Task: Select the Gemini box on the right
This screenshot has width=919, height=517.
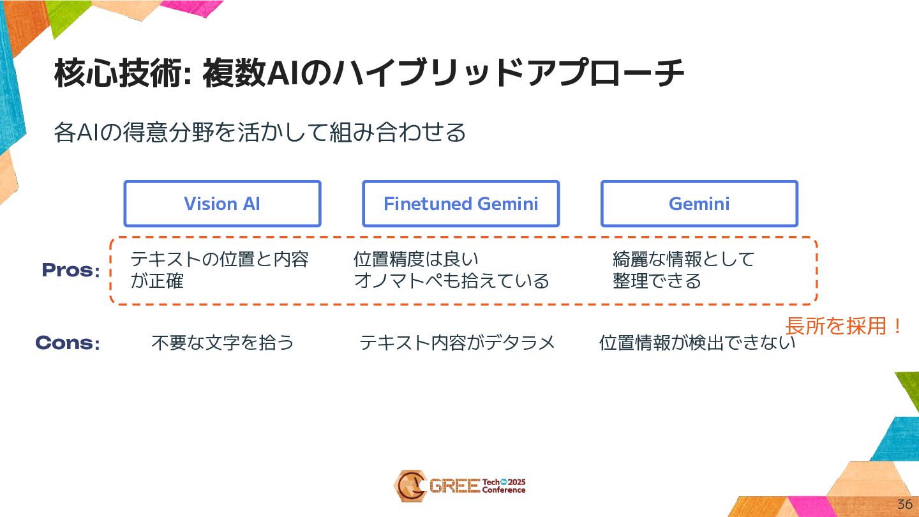Action: [699, 204]
